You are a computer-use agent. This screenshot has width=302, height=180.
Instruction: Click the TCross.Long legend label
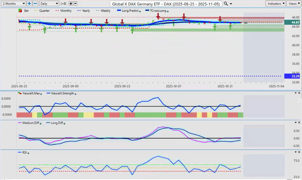pos(157,11)
